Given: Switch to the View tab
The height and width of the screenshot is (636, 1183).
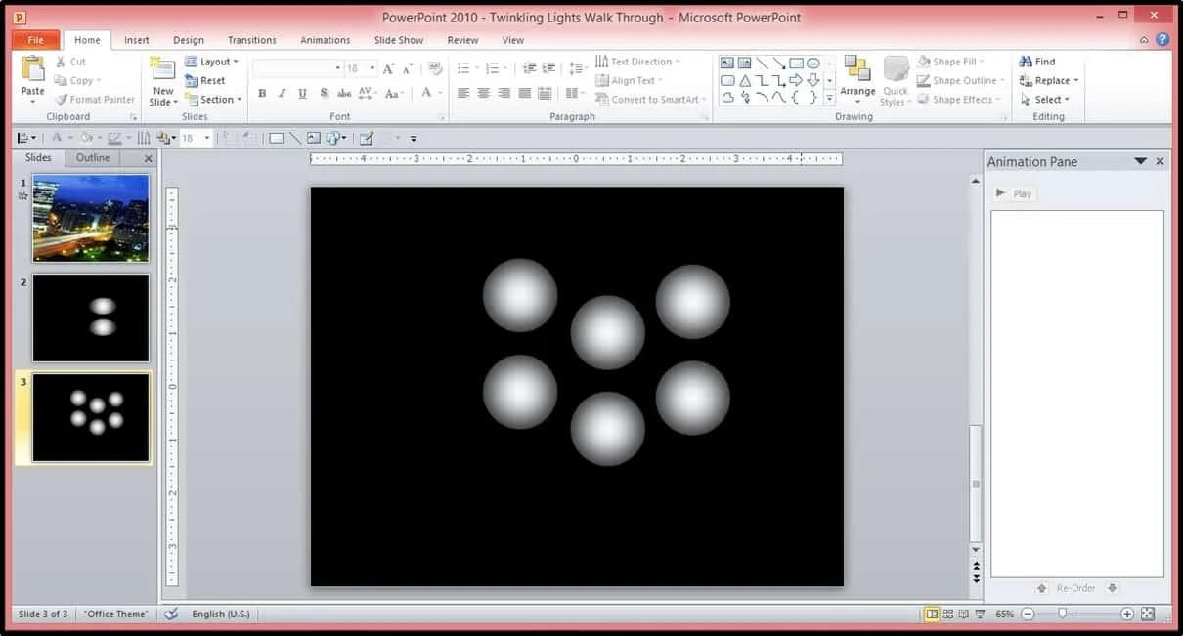Looking at the screenshot, I should tap(513, 40).
